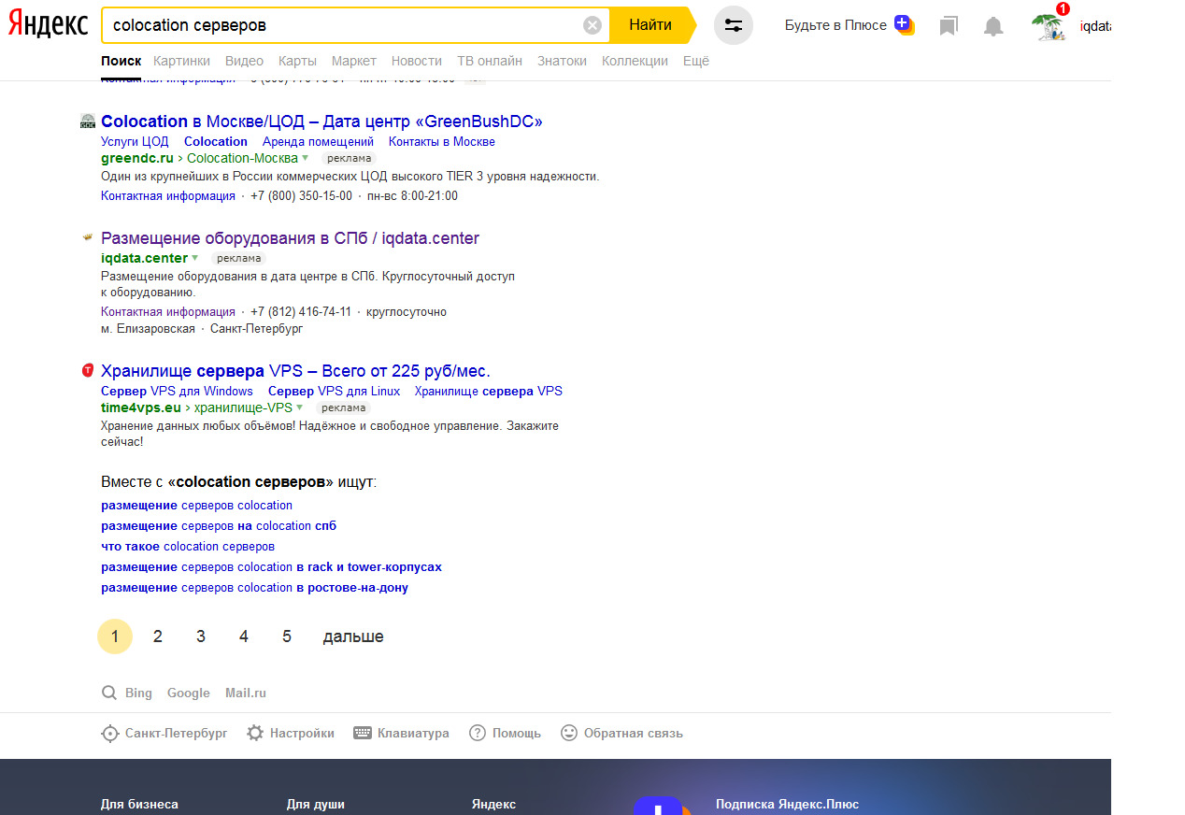This screenshot has height=815, width=1185.
Task: Click the Настройки gear icon
Action: 255,734
